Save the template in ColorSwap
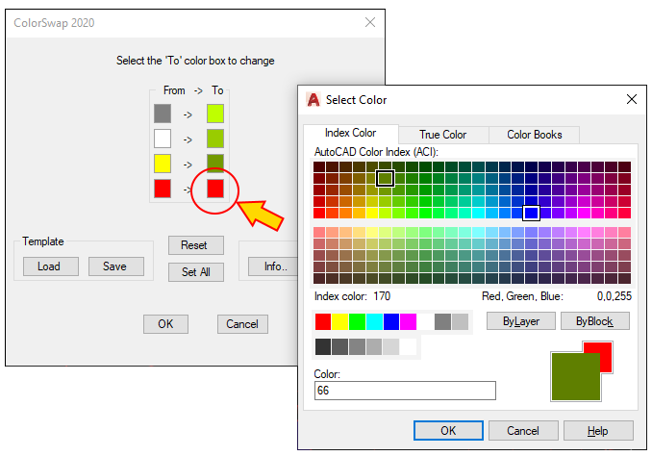 coord(116,266)
